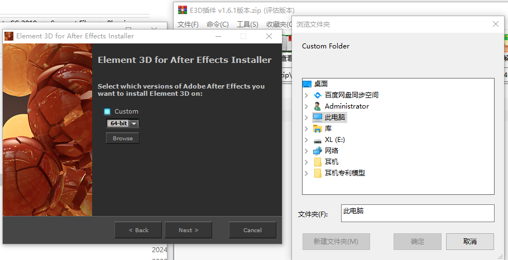This screenshot has height=260, width=508.
Task: Select the 库 libraries icon
Action: pyautogui.click(x=318, y=129)
